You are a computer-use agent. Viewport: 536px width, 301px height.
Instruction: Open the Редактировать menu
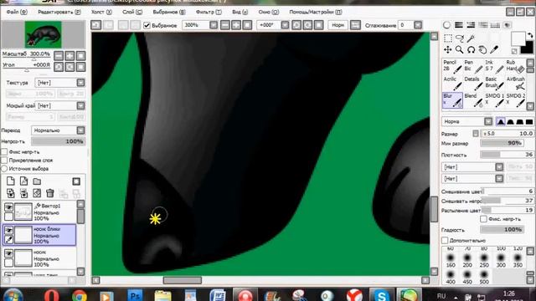pyautogui.click(x=59, y=12)
